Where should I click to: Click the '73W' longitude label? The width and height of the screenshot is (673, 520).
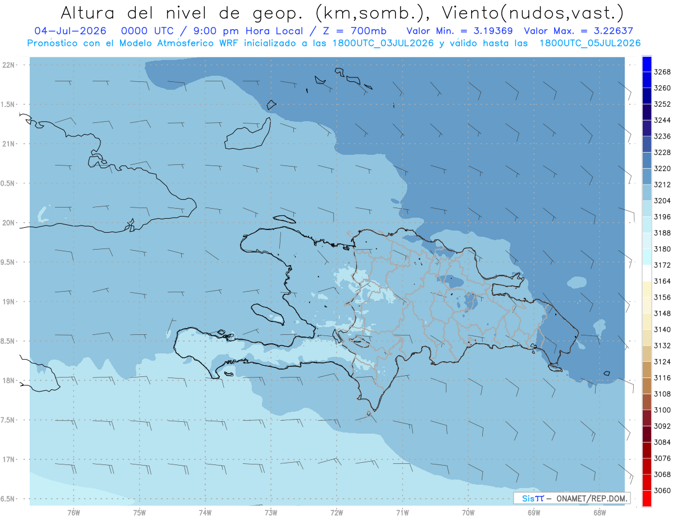coord(271,512)
